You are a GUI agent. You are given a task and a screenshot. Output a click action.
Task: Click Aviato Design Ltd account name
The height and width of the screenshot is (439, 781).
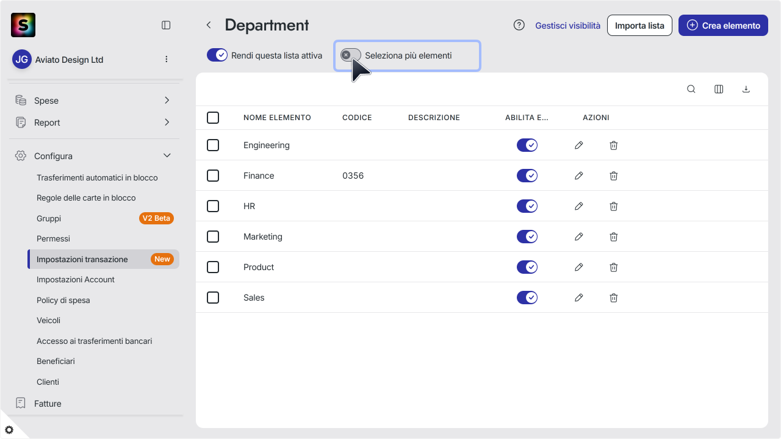pos(69,60)
